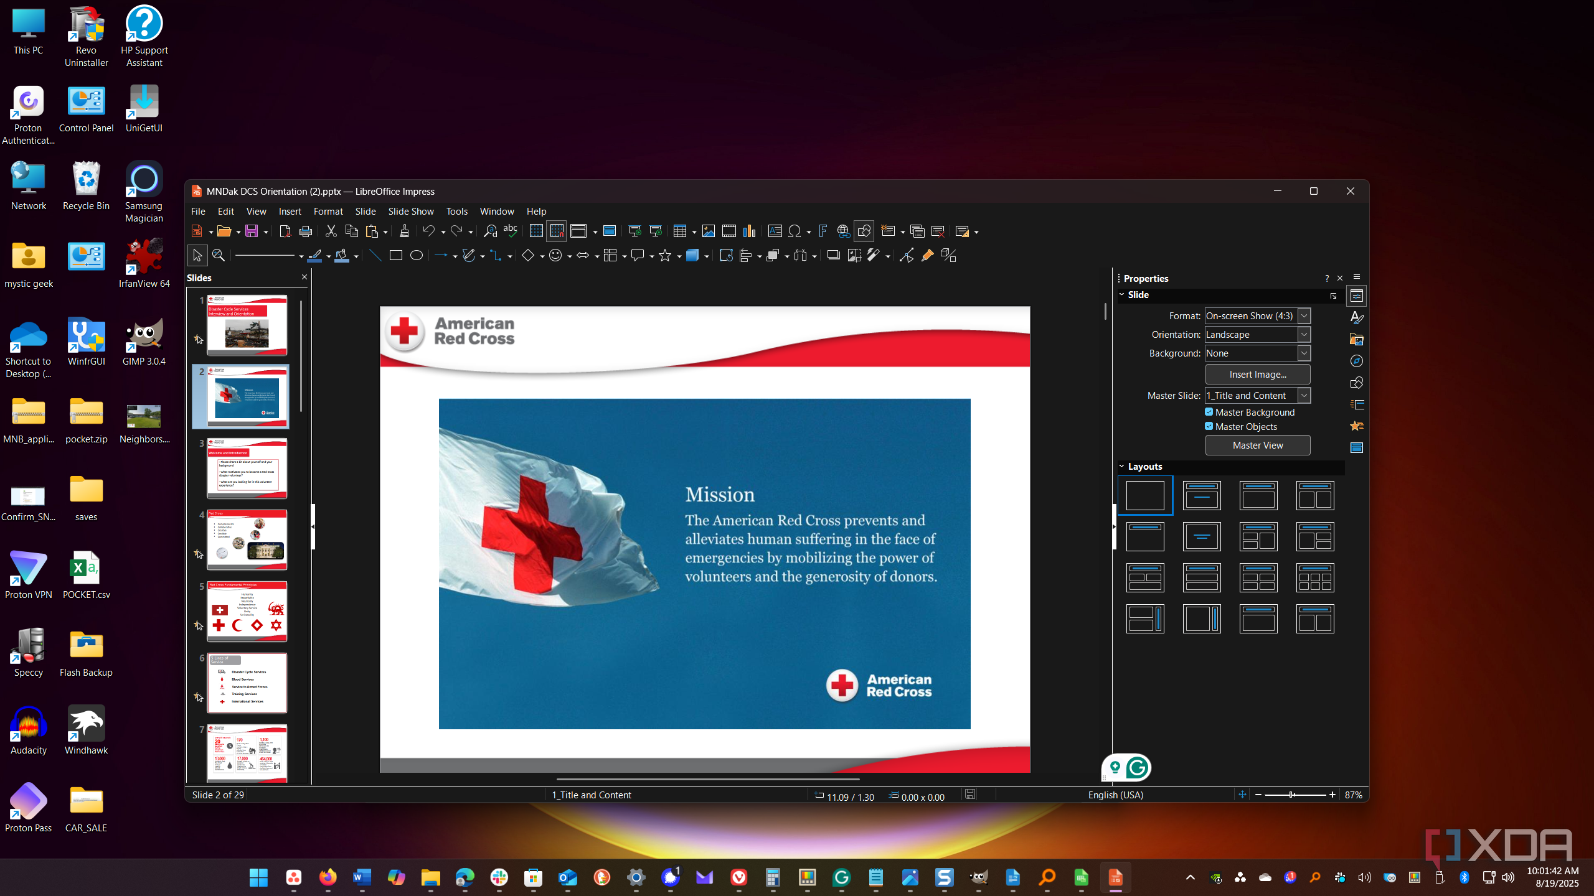Image resolution: width=1594 pixels, height=896 pixels.
Task: Toggle Show Draw Functions icon
Action: click(x=864, y=231)
